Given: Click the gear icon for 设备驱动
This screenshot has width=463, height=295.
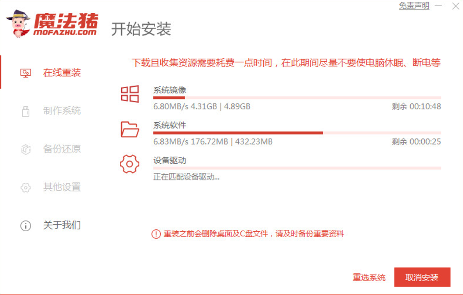Looking at the screenshot, I should coord(130,164).
